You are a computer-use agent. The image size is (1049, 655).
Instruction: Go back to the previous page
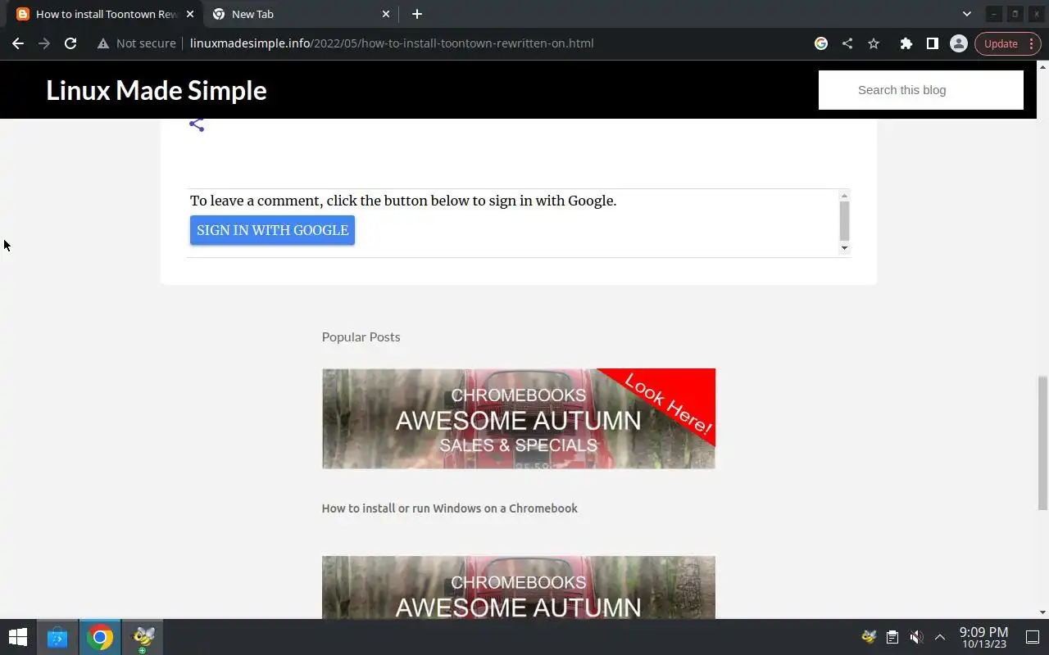[18, 43]
